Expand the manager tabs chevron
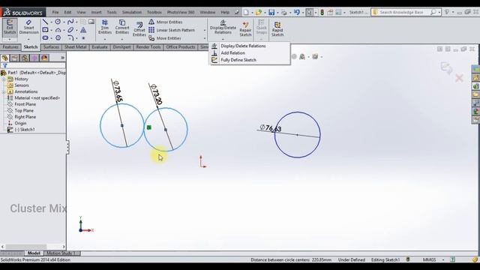480x270 pixels. pyautogui.click(x=62, y=58)
